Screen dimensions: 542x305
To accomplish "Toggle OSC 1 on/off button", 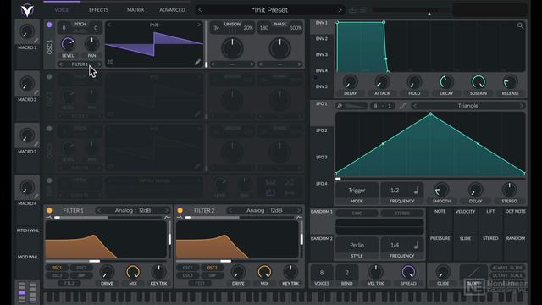I will [x=49, y=25].
